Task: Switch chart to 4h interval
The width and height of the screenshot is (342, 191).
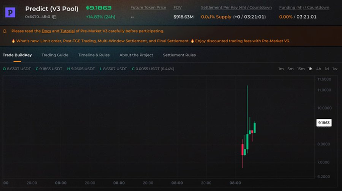Action: click(x=318, y=69)
